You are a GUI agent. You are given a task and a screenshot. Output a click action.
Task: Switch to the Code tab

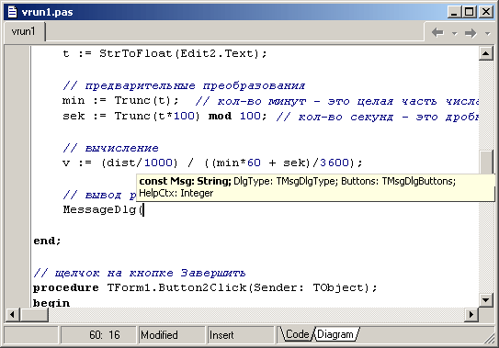pos(296,334)
